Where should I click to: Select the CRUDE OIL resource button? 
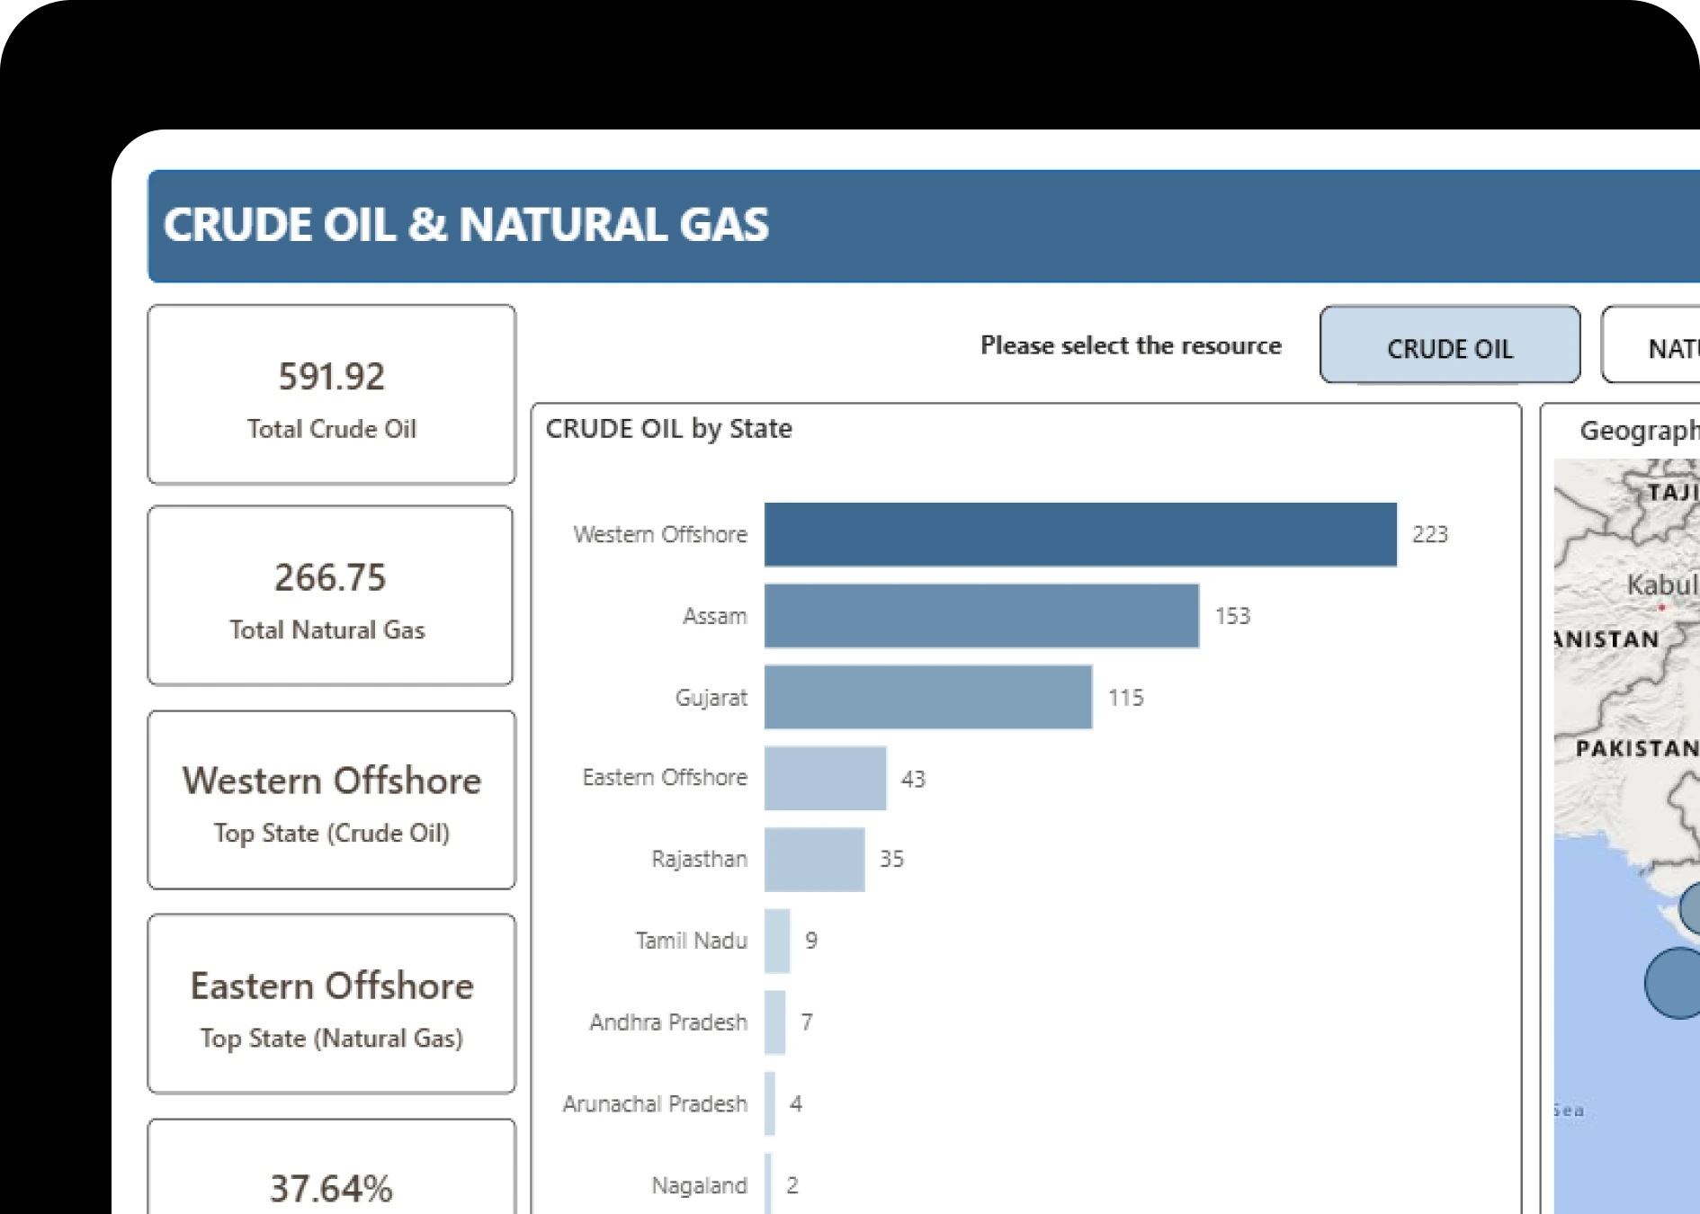1449,346
